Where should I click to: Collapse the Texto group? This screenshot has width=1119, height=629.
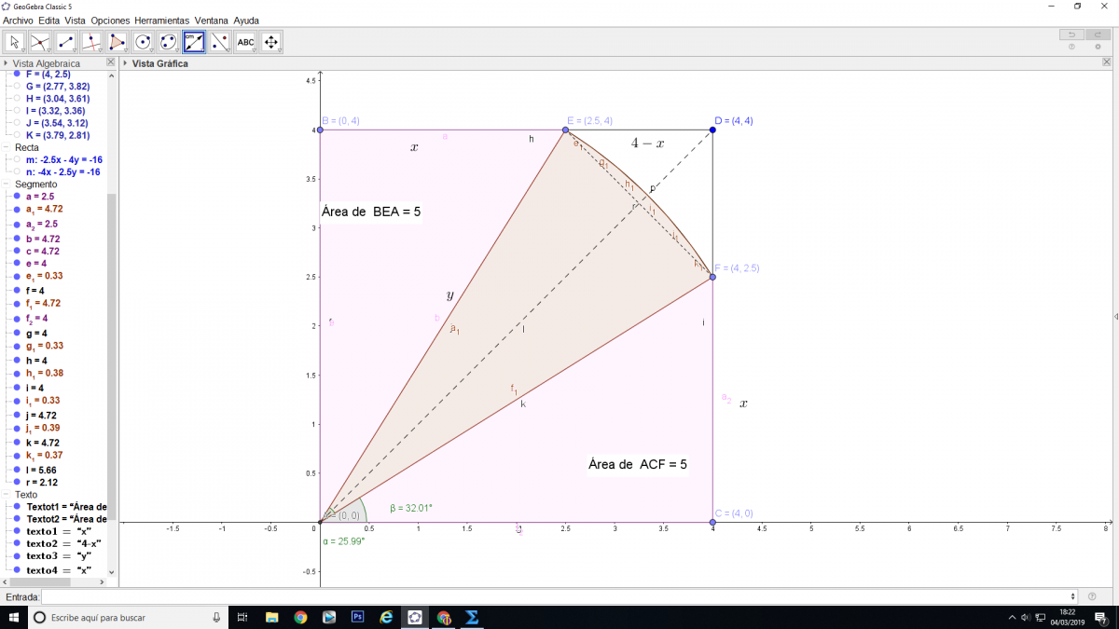coord(7,495)
